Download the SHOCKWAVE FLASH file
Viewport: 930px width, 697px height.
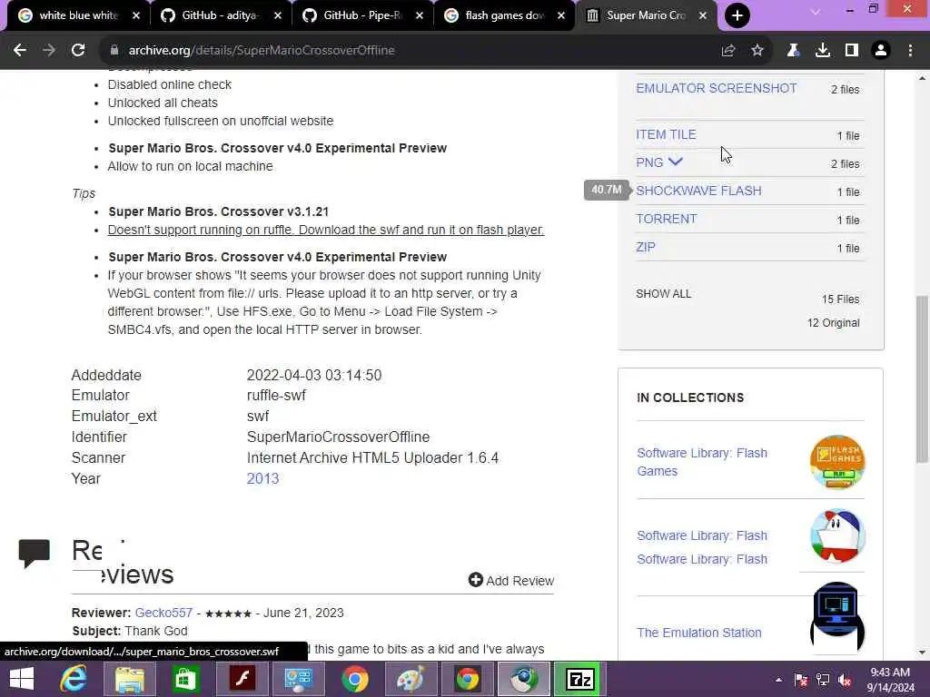[x=698, y=191]
